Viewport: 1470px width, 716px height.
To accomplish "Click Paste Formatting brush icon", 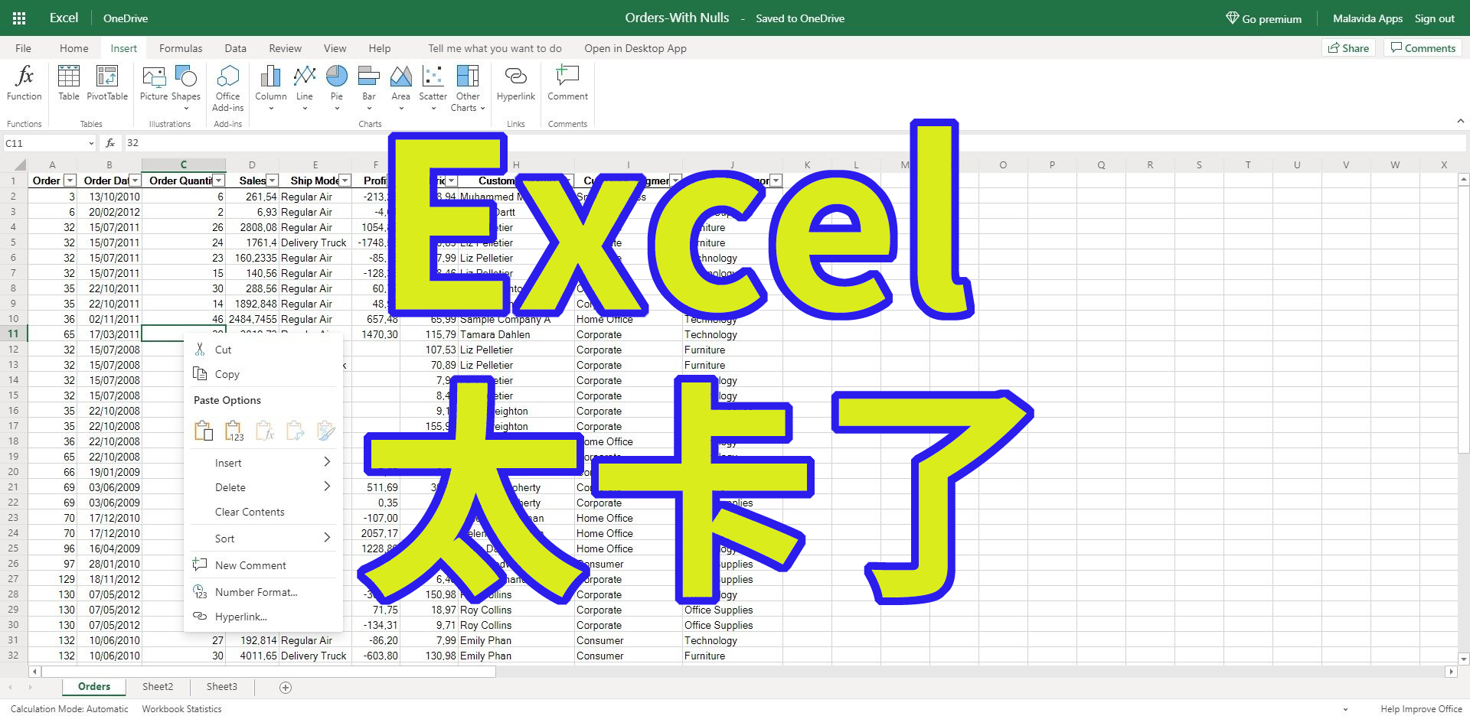I will [x=326, y=431].
